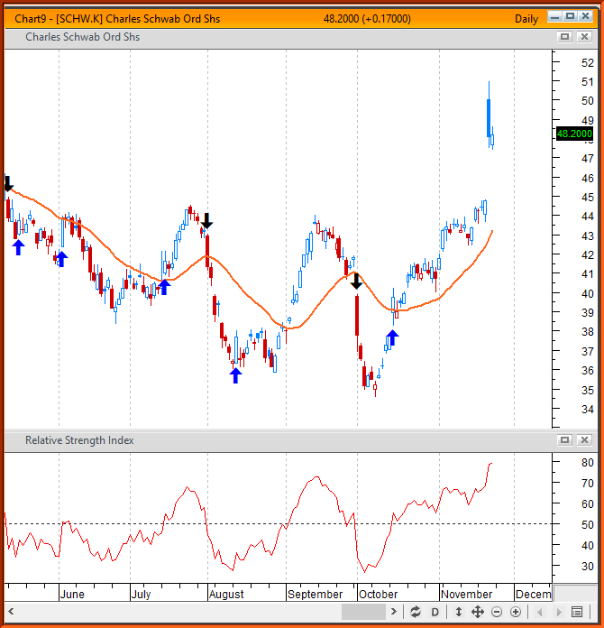Select the vertical scale adjust icon
This screenshot has height=628, width=604.
(459, 612)
